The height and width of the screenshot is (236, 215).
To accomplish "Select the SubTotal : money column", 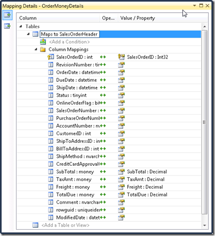I will tap(75, 172).
